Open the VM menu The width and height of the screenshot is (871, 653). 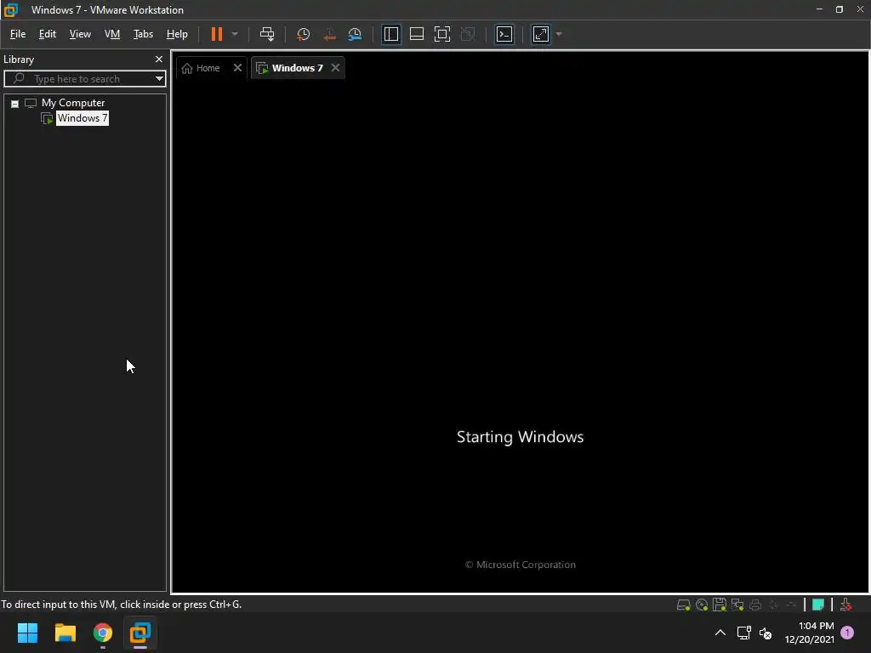click(112, 34)
